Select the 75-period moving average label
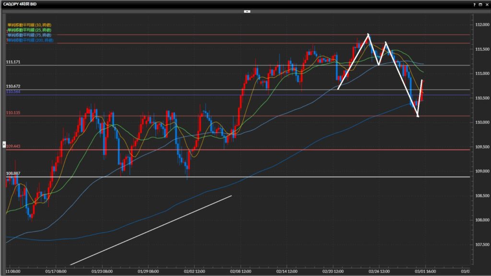The width and height of the screenshot is (491, 276). (x=30, y=35)
